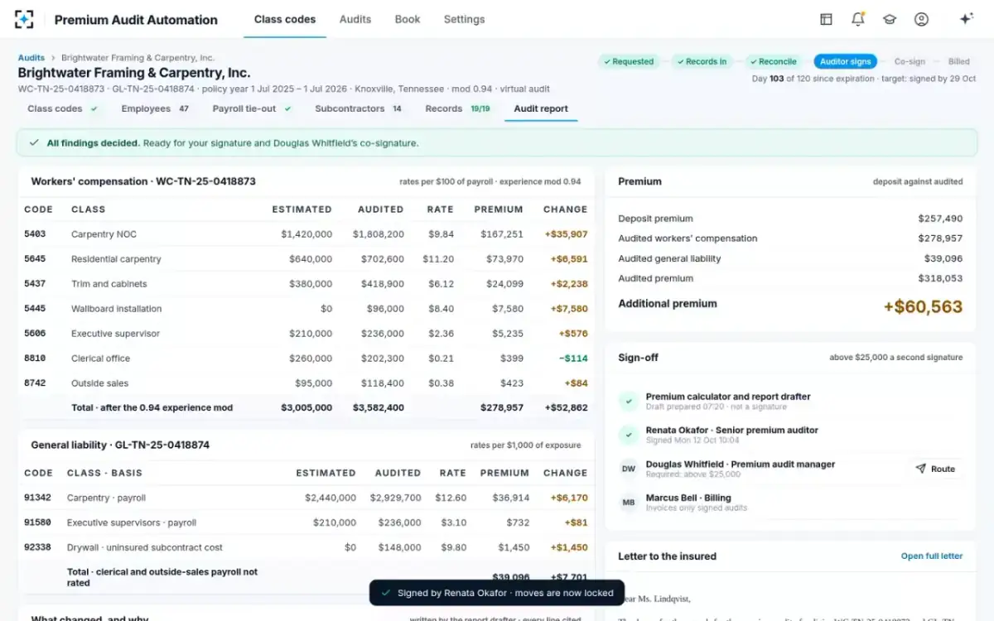Click the Executive supervisor class row
The height and width of the screenshot is (621, 994).
point(306,334)
